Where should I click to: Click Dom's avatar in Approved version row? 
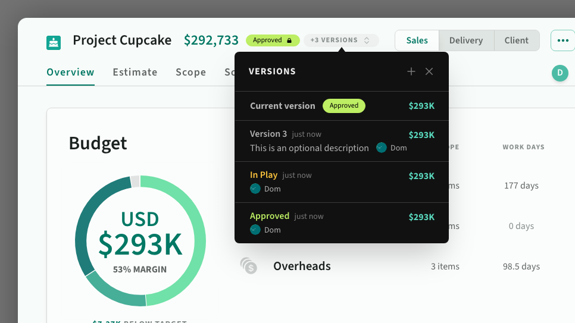[x=255, y=230]
